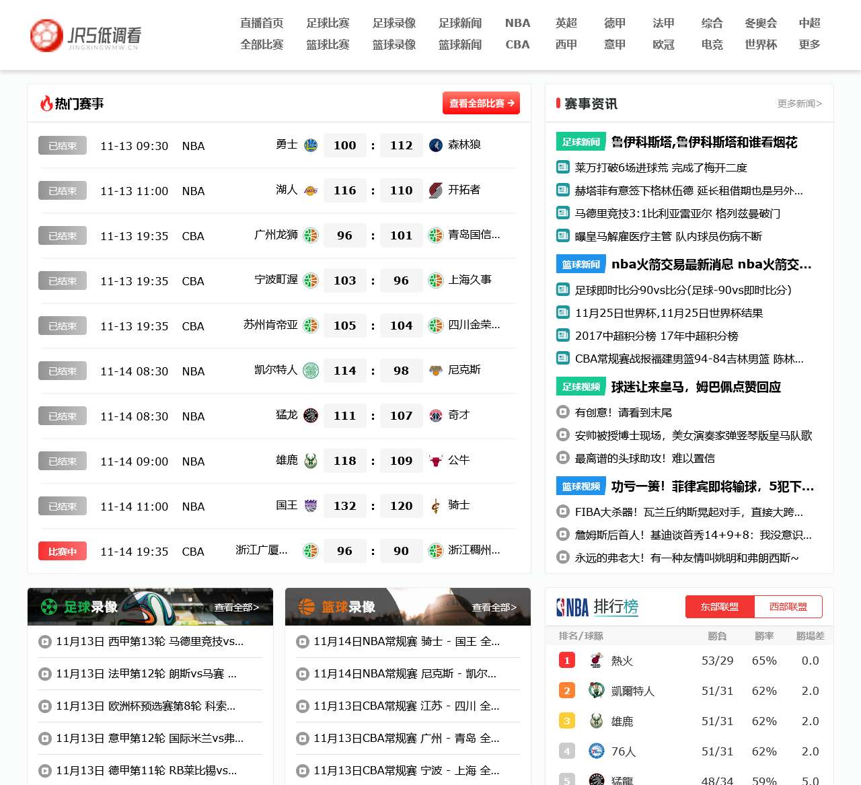Click the 篮球视频 category tag
This screenshot has width=861, height=785.
tap(581, 486)
